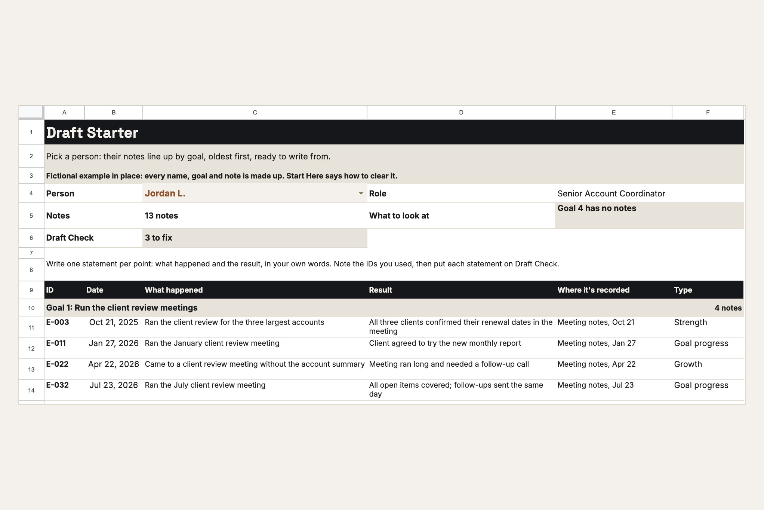Click the 'Goal 4 has no notes' cell
Image resolution: width=764 pixels, height=510 pixels.
(x=650, y=216)
